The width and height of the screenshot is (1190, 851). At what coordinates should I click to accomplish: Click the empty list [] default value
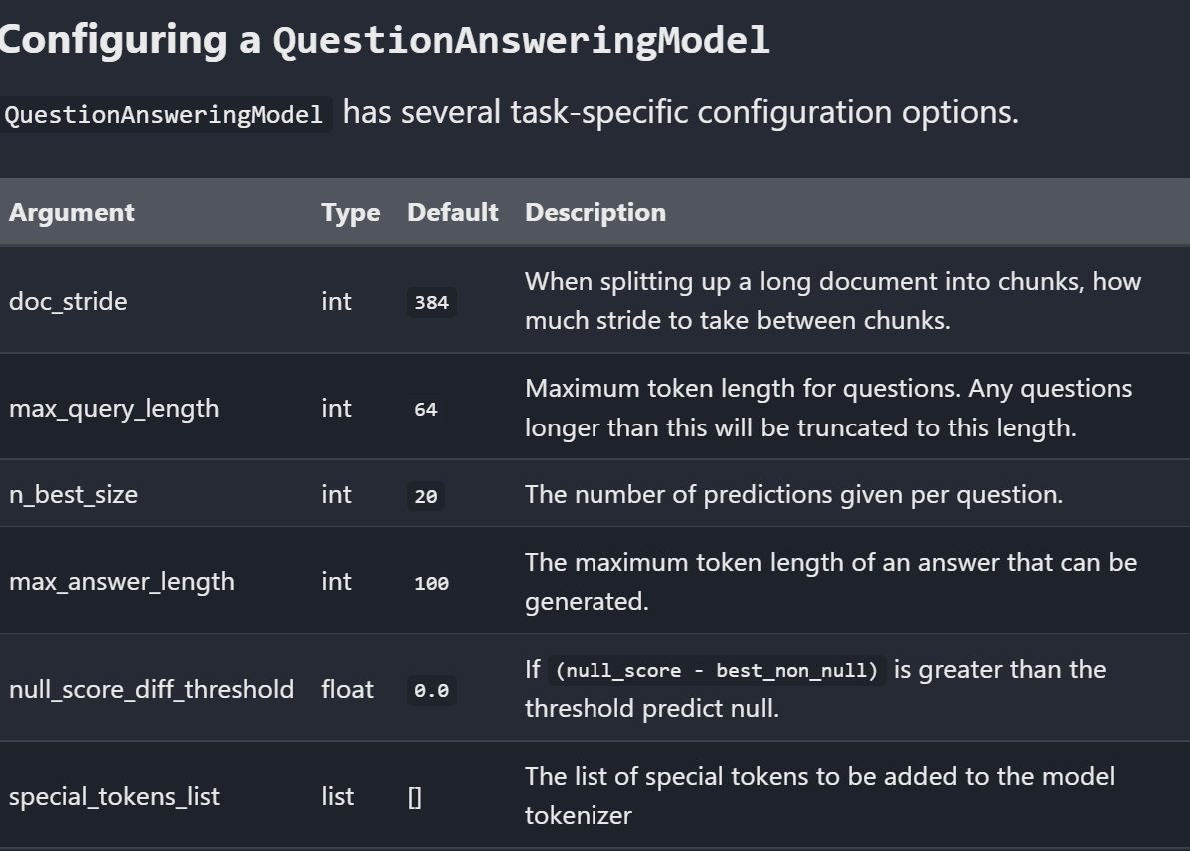[415, 797]
